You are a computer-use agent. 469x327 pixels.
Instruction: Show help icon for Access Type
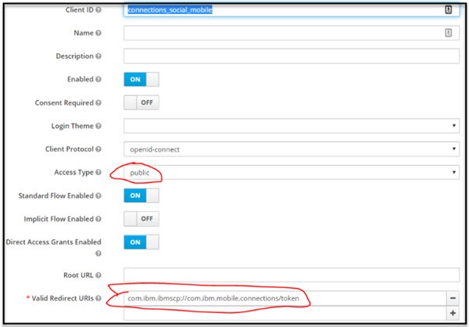[98, 172]
